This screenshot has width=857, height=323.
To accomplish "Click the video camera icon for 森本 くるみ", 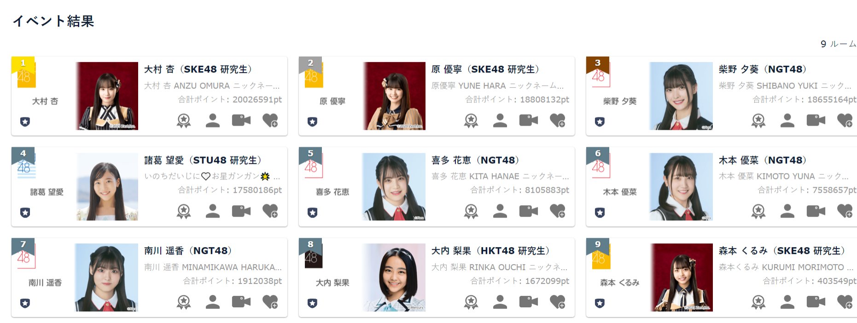I will 816,302.
